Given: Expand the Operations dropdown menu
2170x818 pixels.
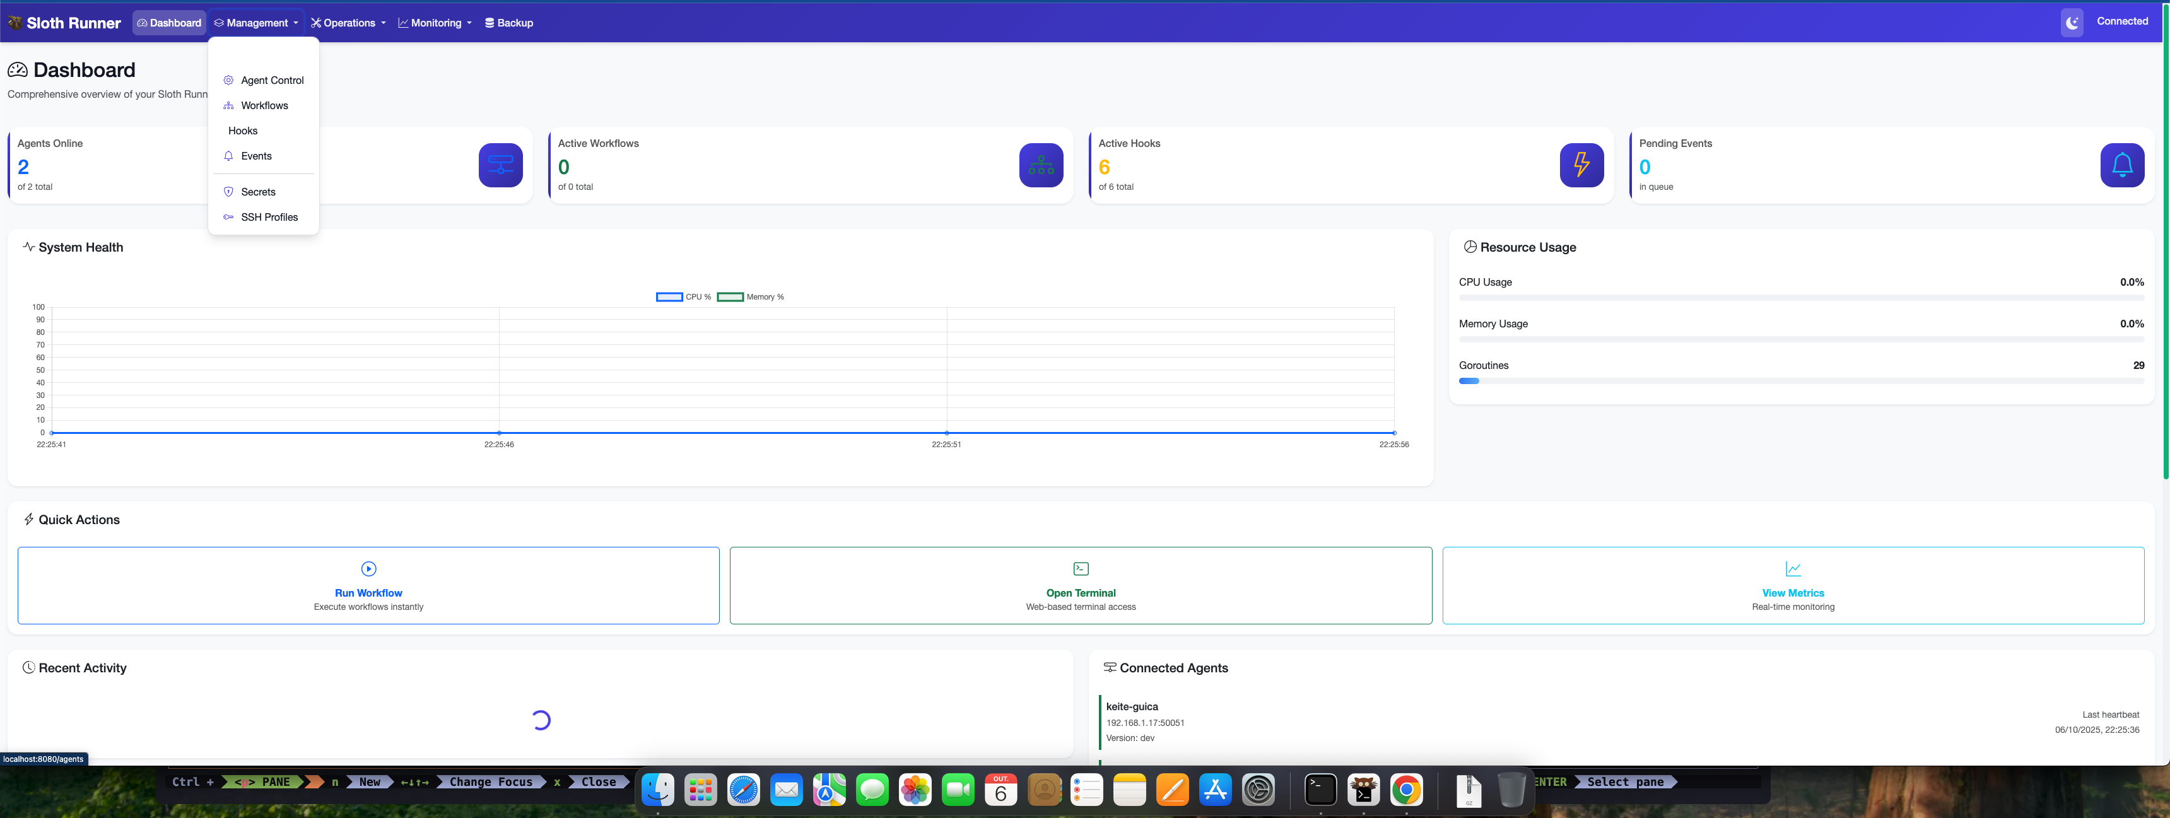Looking at the screenshot, I should coord(348,23).
